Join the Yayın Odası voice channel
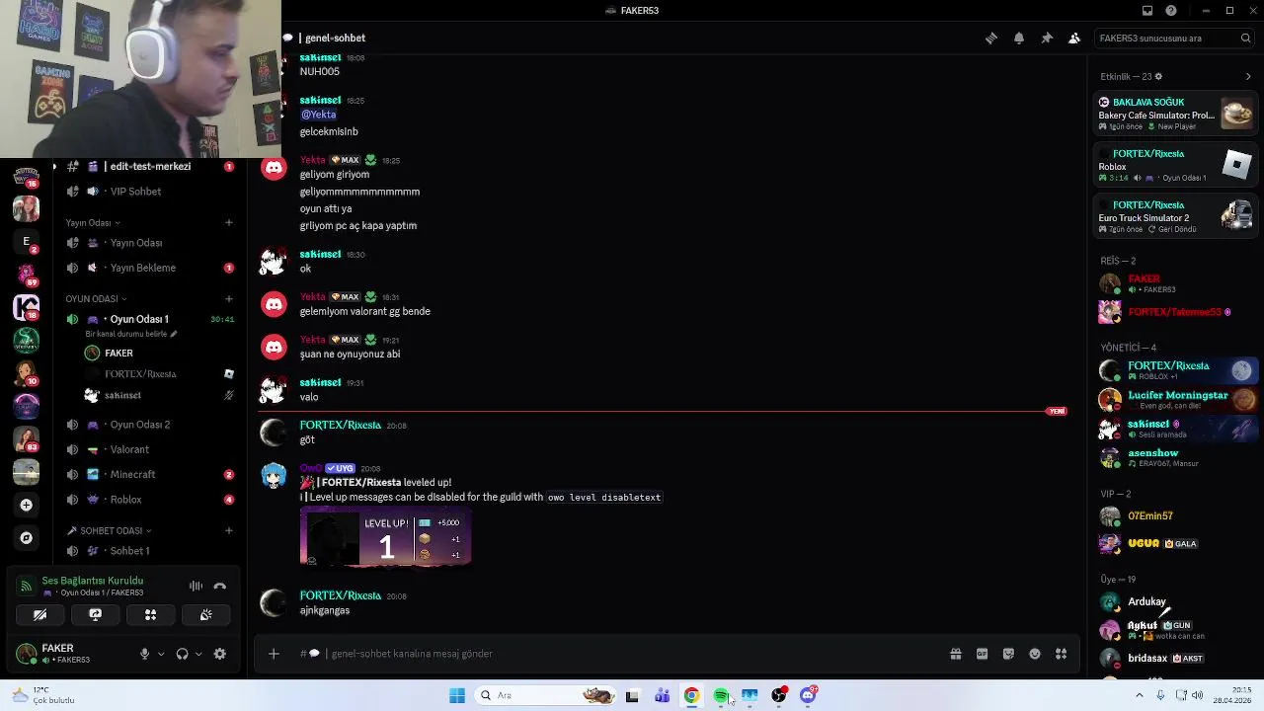 (x=148, y=243)
